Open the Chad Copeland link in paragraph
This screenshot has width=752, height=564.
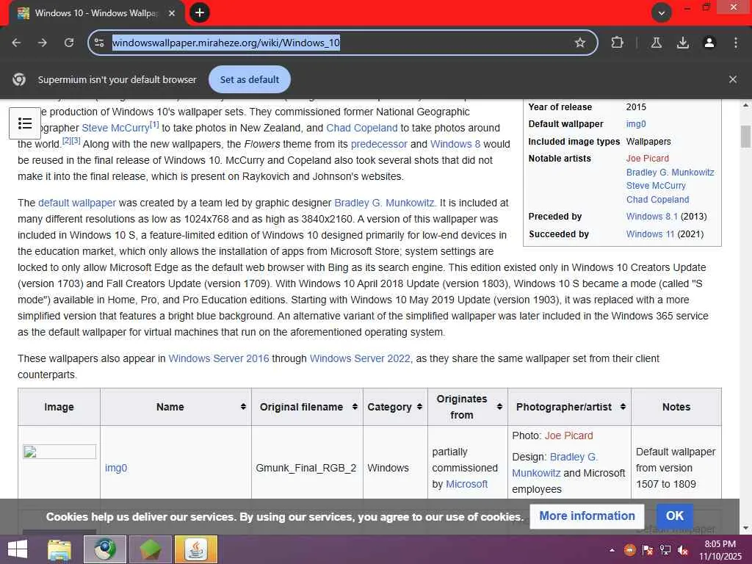point(361,128)
